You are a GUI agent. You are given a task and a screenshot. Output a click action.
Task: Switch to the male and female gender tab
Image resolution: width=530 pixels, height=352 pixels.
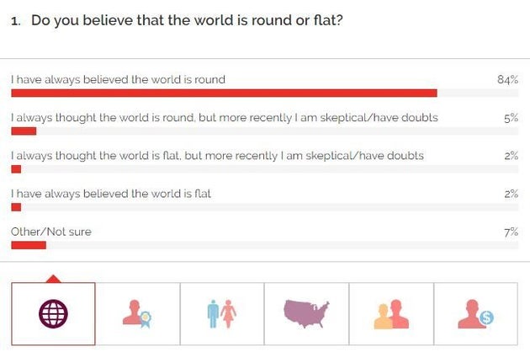pyautogui.click(x=222, y=313)
